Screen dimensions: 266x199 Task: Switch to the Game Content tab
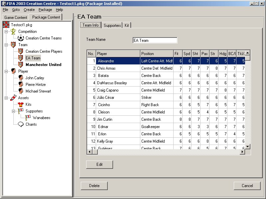16,18
